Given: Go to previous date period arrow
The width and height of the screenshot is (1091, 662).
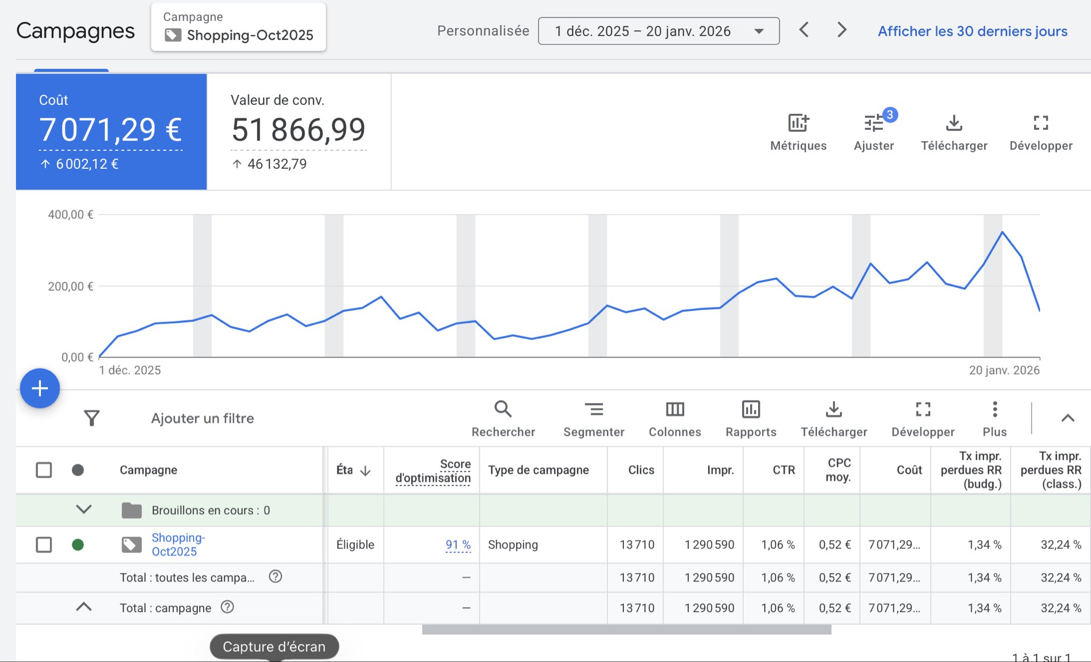Looking at the screenshot, I should coord(804,30).
